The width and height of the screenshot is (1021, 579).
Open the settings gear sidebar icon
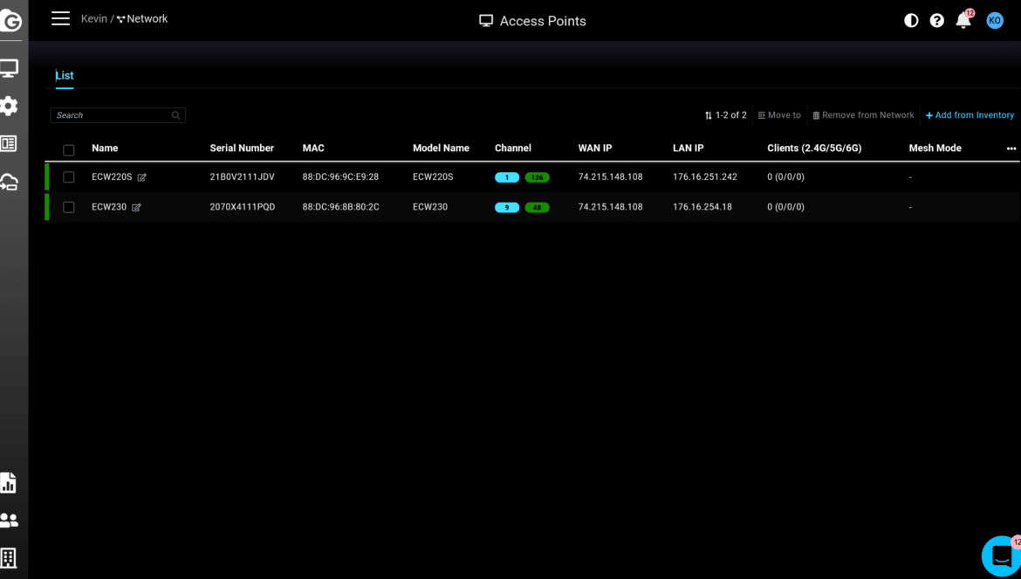pos(9,106)
